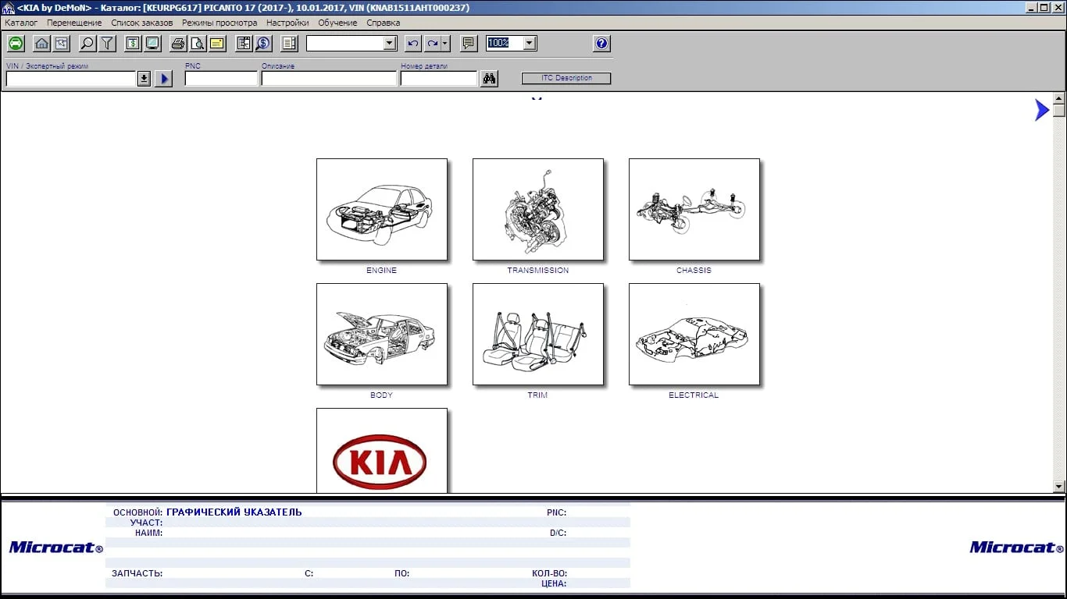Open the Обучение menu
1067x599 pixels.
click(337, 23)
